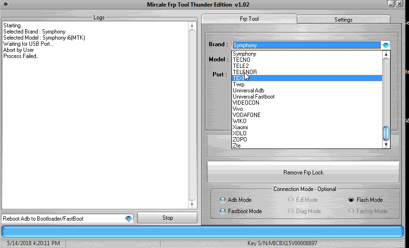Click the blue progress bar
This screenshot has width=409, height=248.
[x=203, y=232]
